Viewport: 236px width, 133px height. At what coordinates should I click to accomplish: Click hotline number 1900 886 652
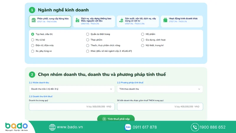pos(212,127)
